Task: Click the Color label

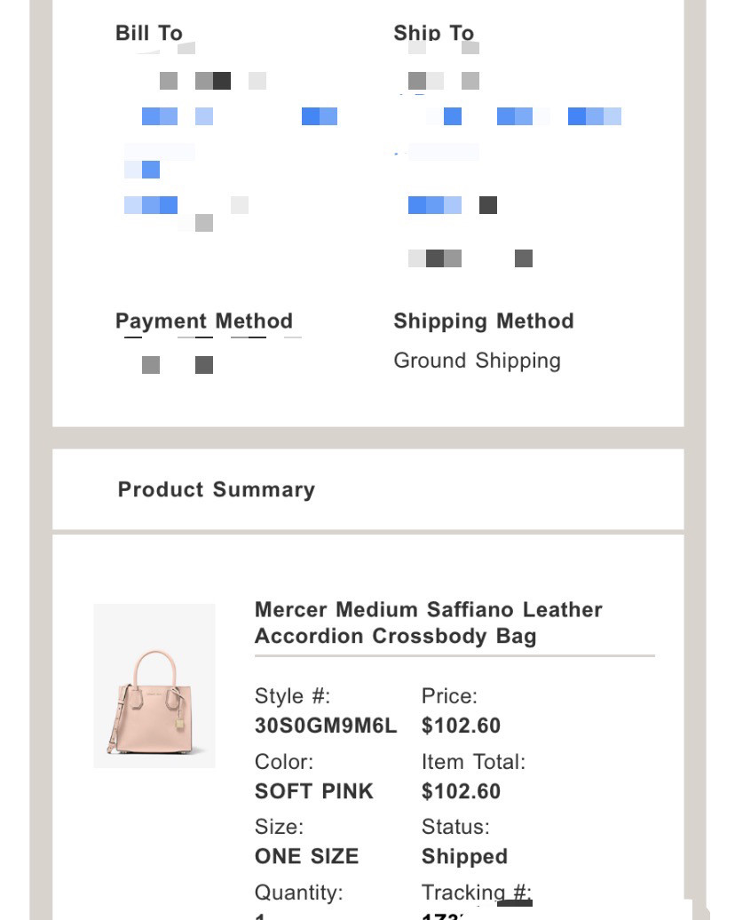Action: pos(283,762)
